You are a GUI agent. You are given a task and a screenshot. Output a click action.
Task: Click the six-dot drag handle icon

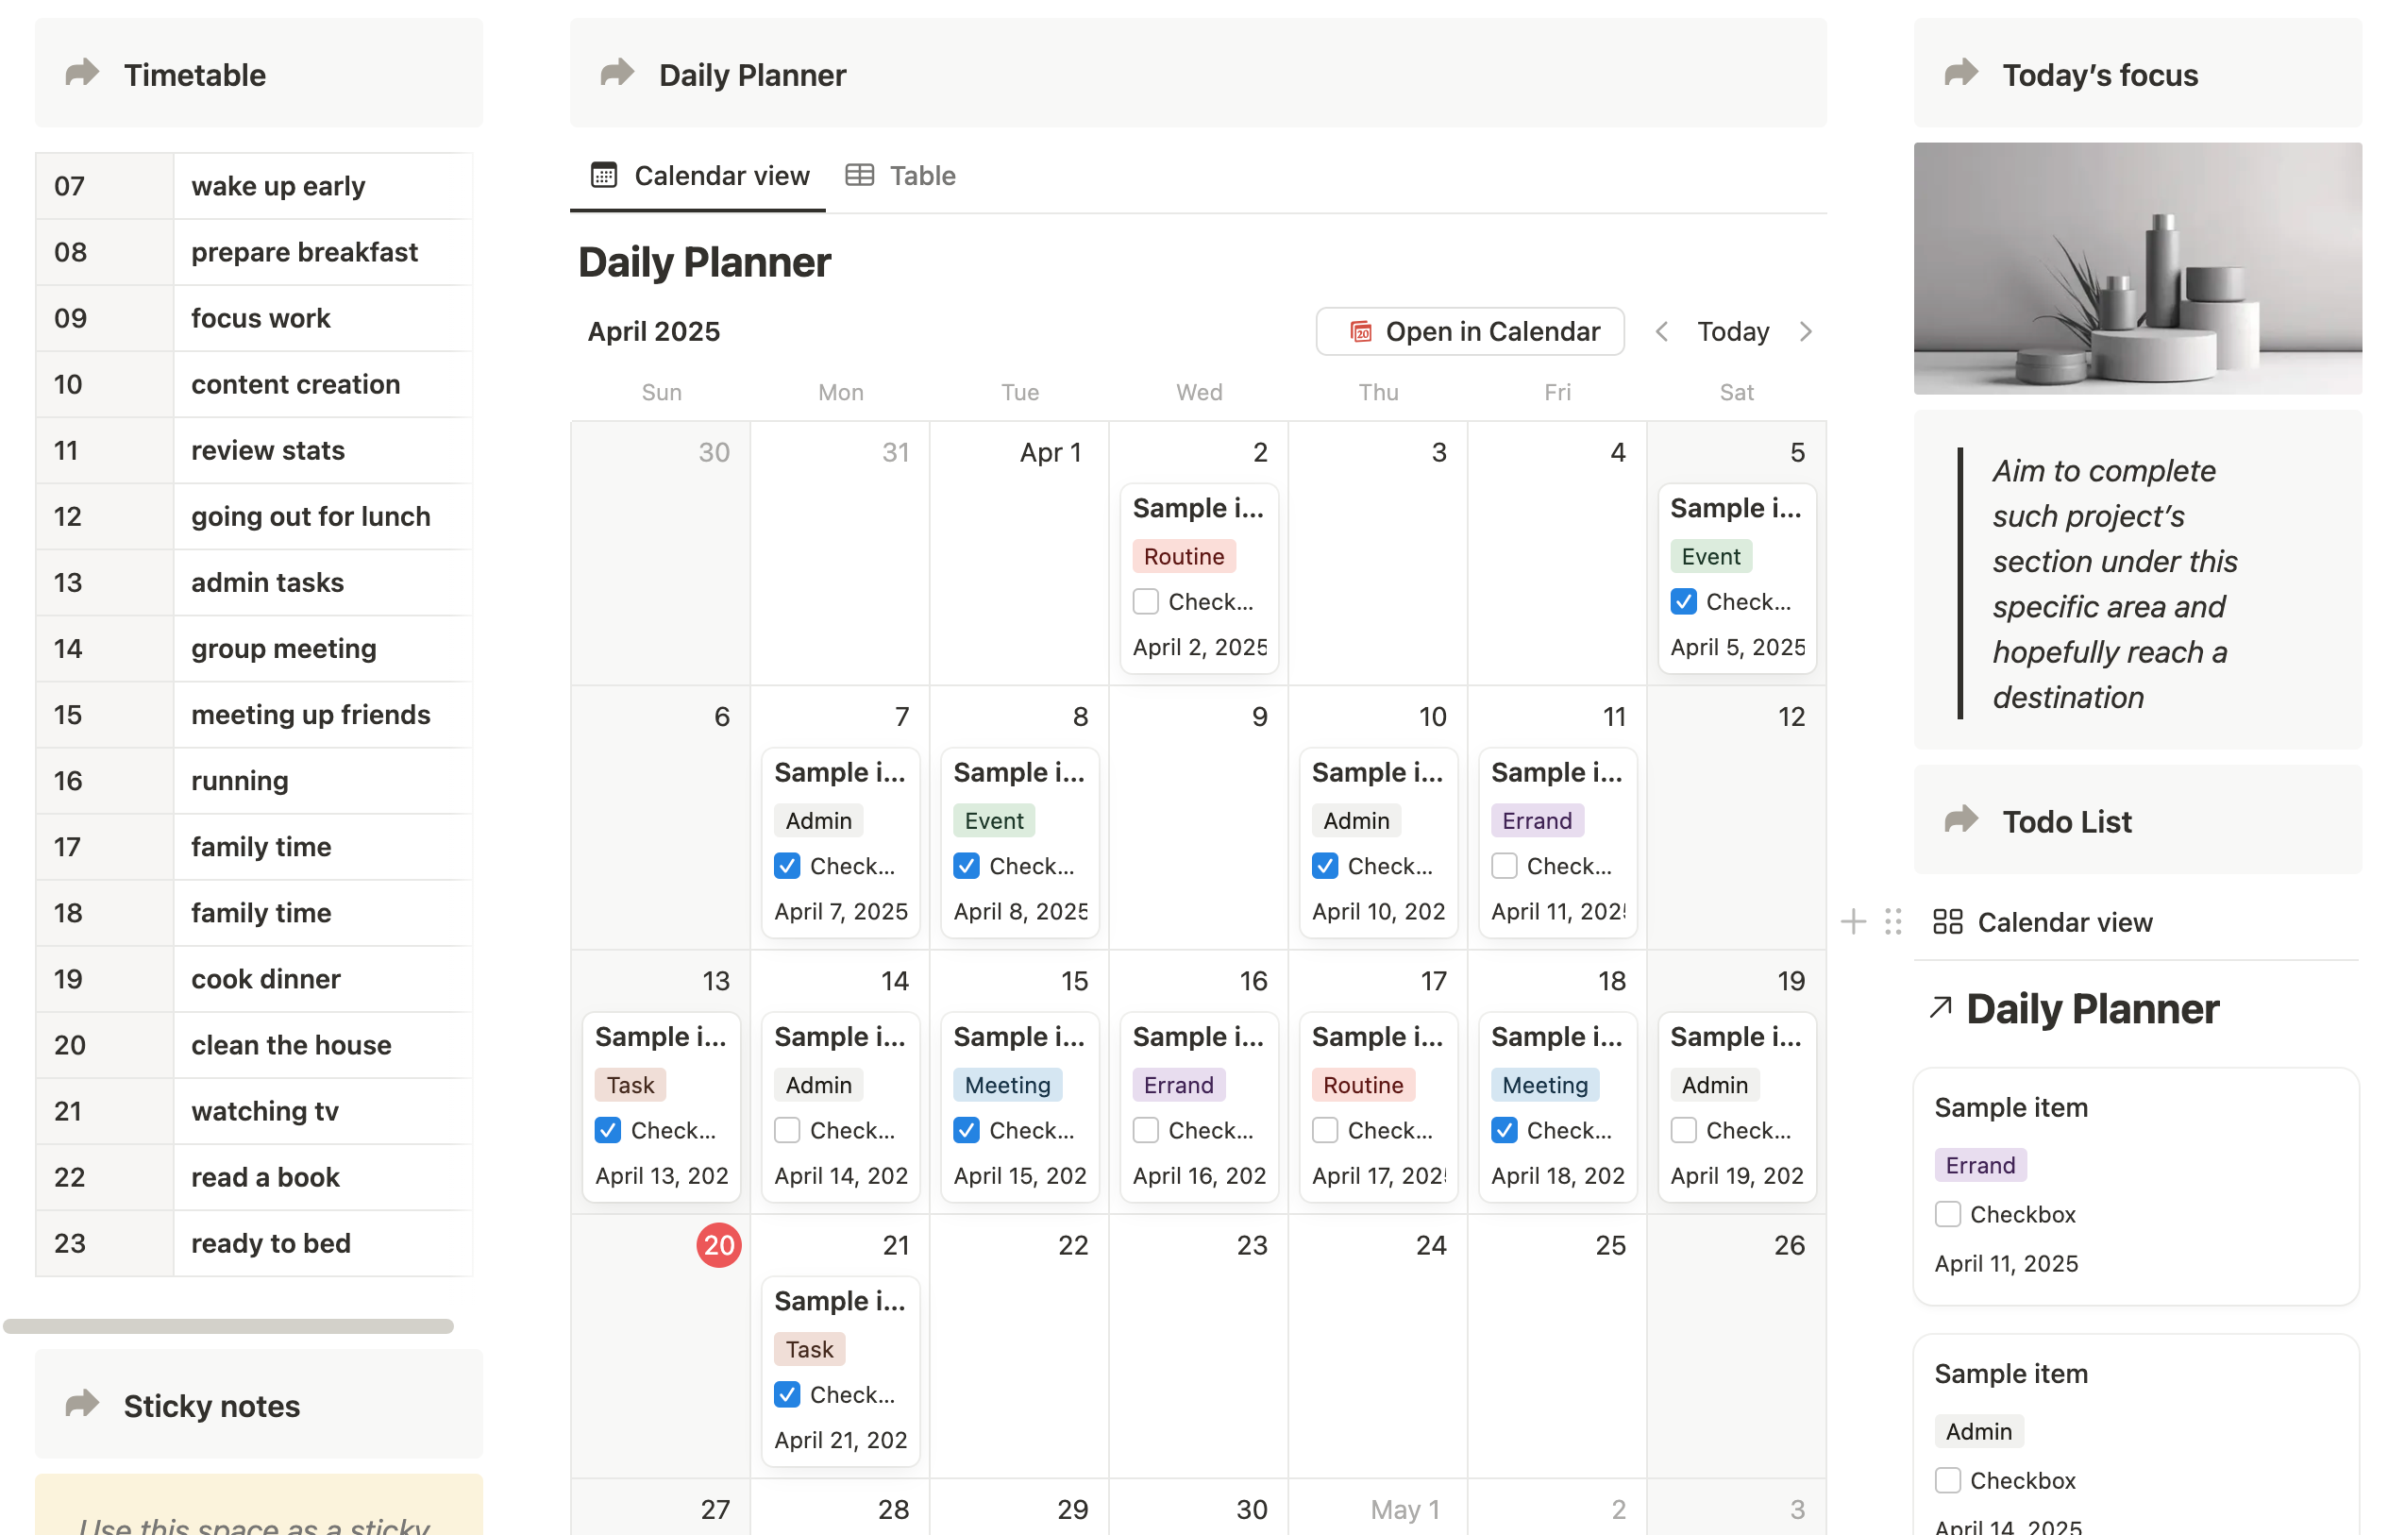pos(1892,922)
